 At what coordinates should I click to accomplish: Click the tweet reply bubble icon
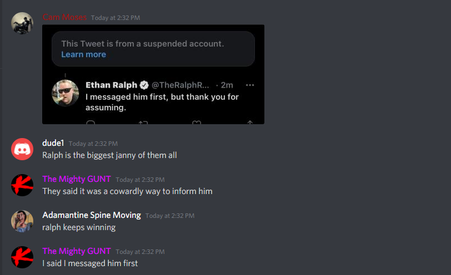coord(91,123)
